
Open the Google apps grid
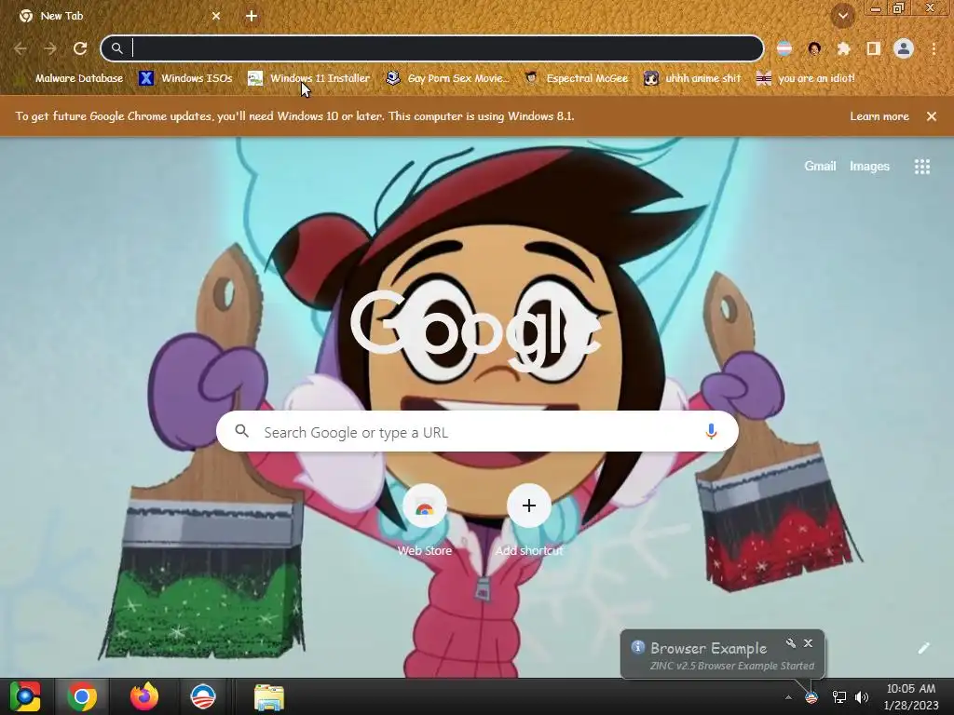pos(922,167)
